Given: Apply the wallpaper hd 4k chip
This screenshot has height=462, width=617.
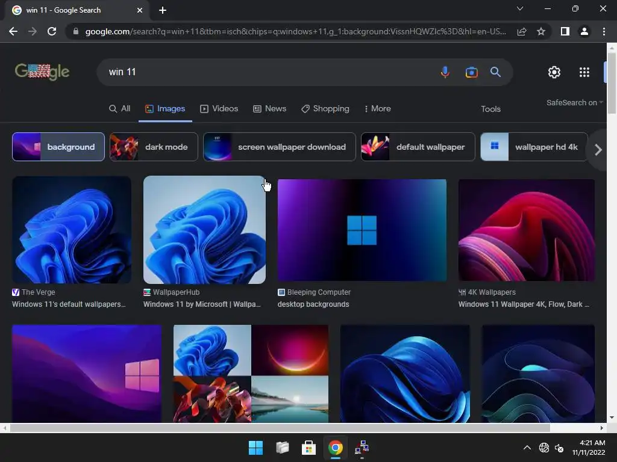Looking at the screenshot, I should tap(534, 147).
